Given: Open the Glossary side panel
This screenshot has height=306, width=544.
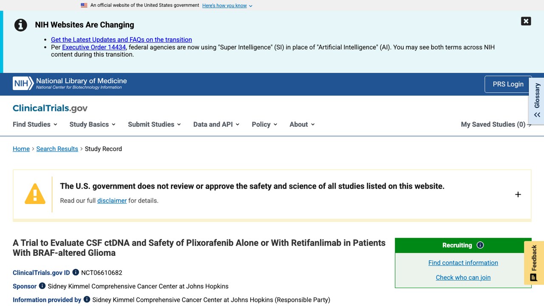Looking at the screenshot, I should point(537,101).
